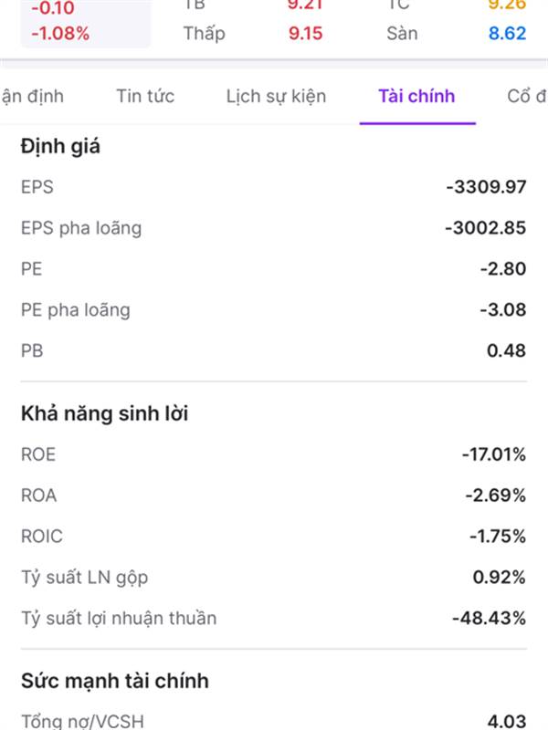
Task: Tap the Tổng nợ/VCSH row
Action: [x=273, y=721]
